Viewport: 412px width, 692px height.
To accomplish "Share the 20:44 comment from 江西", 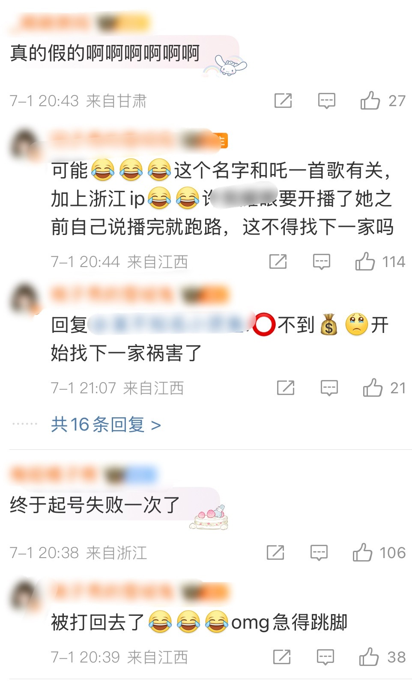I will coord(278,261).
